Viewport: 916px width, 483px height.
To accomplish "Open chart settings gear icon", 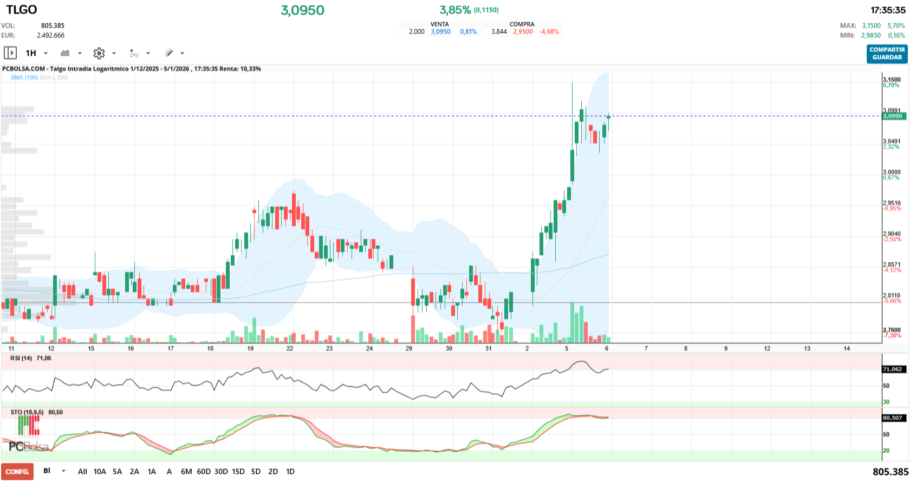I will point(99,53).
